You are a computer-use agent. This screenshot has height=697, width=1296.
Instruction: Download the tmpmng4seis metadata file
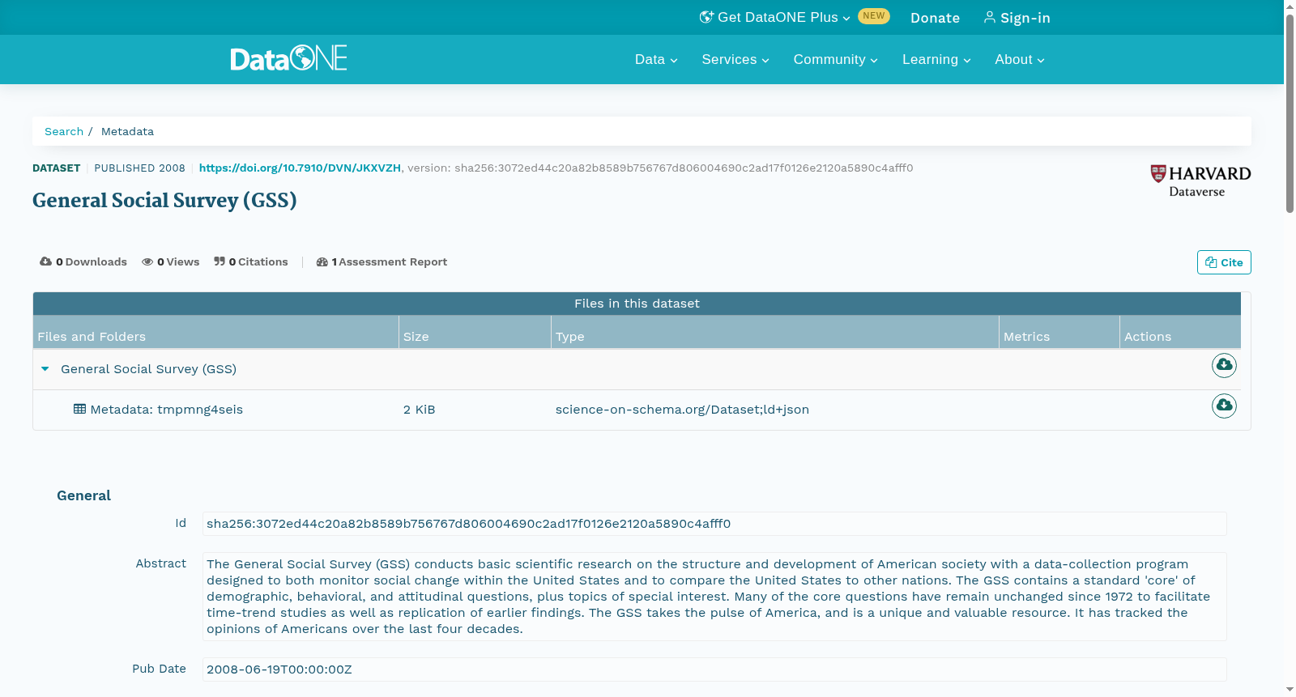1224,406
